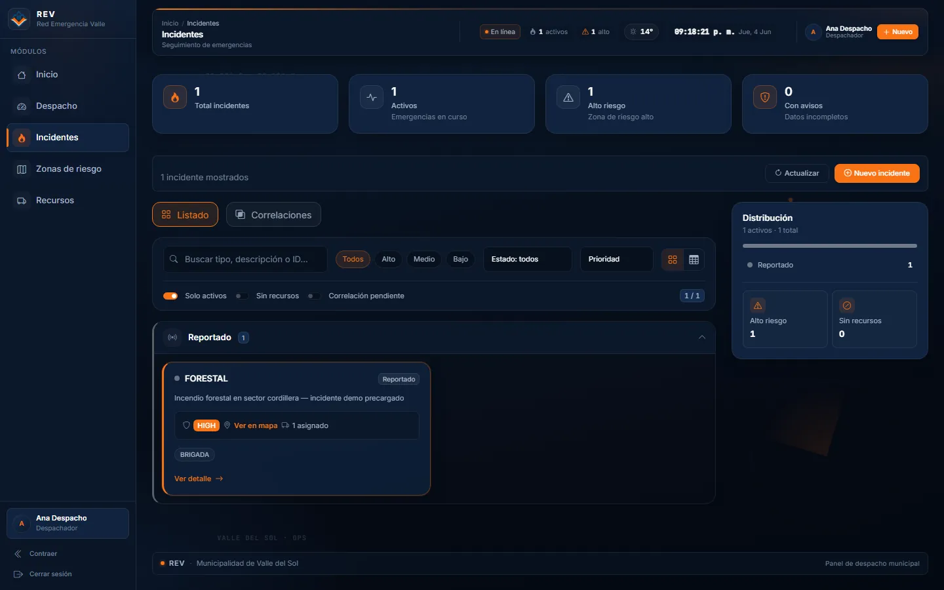Switch to the Correlaciones tab

pyautogui.click(x=273, y=214)
